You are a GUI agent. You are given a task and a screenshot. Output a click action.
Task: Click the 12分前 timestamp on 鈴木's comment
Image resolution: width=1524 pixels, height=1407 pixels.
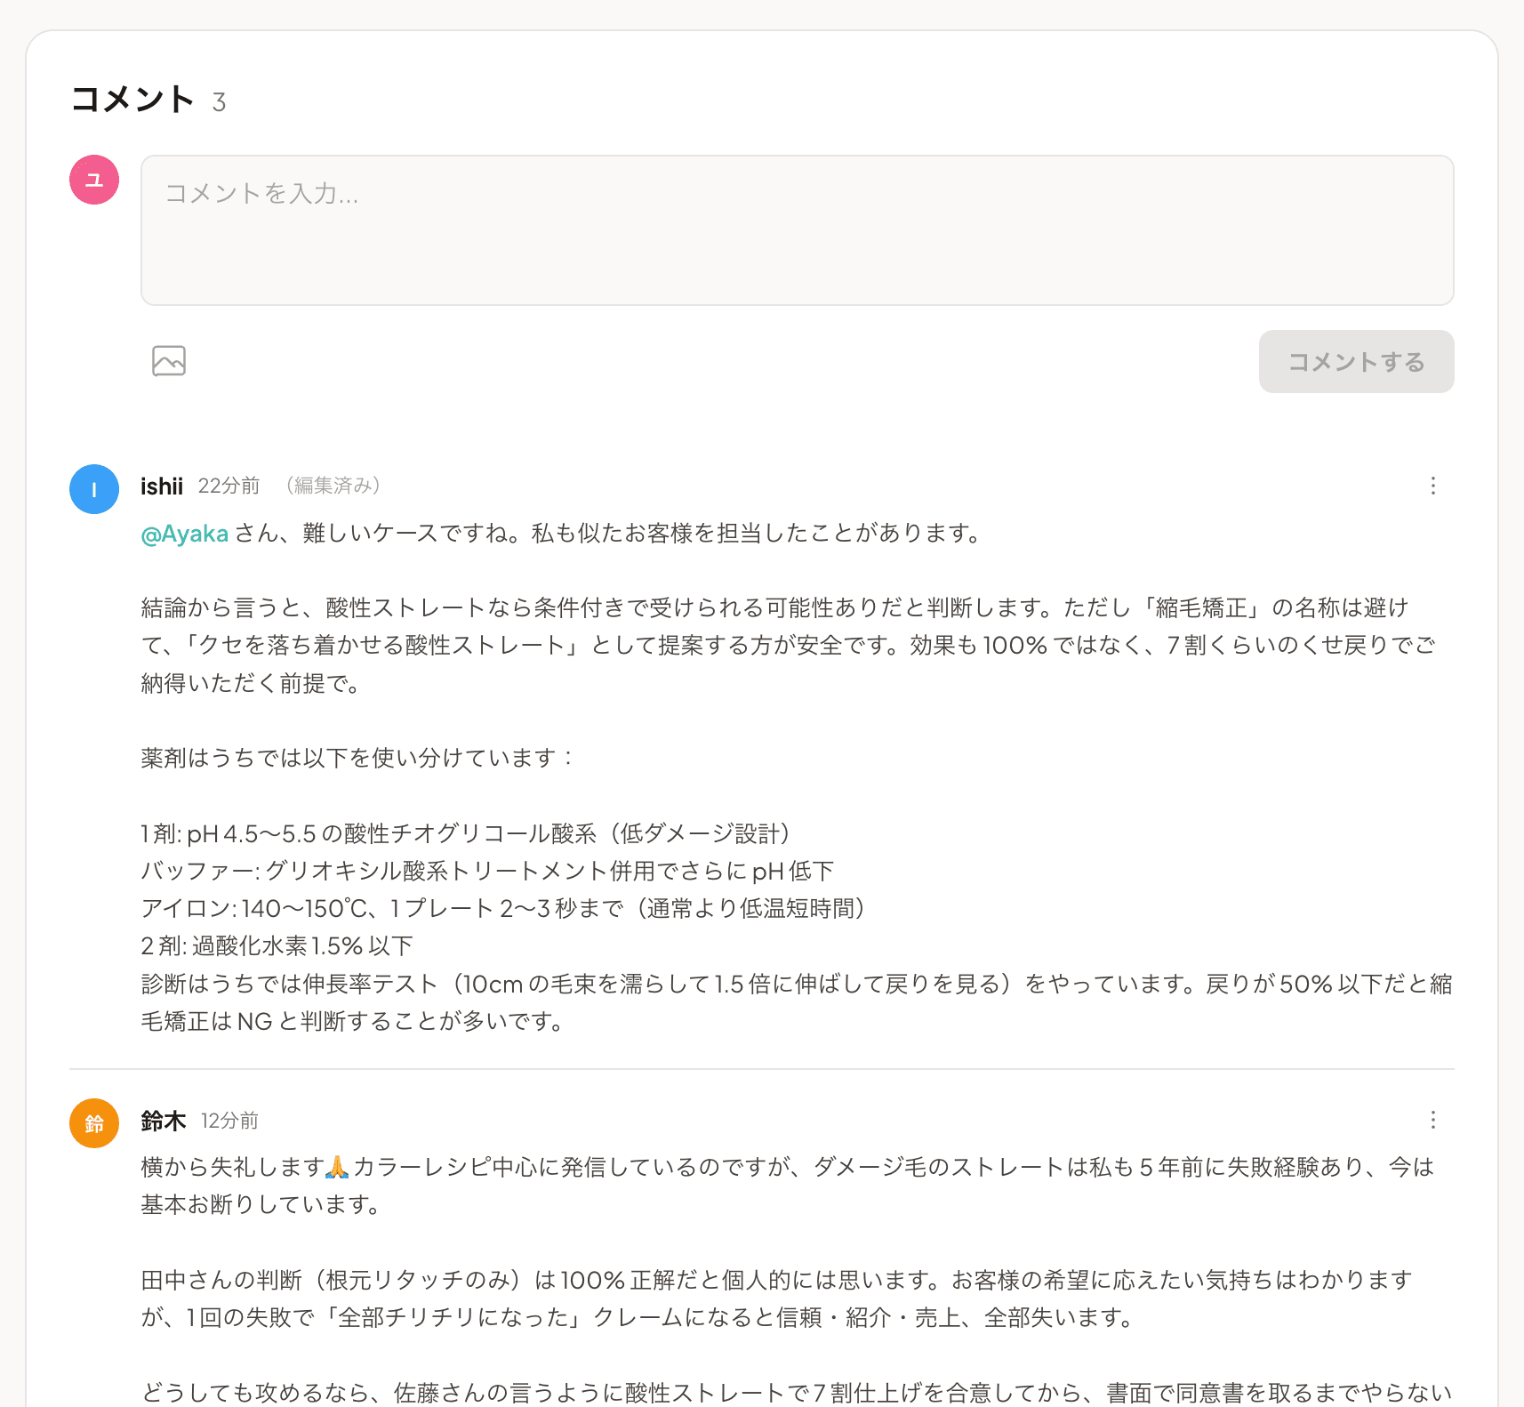click(x=229, y=1121)
